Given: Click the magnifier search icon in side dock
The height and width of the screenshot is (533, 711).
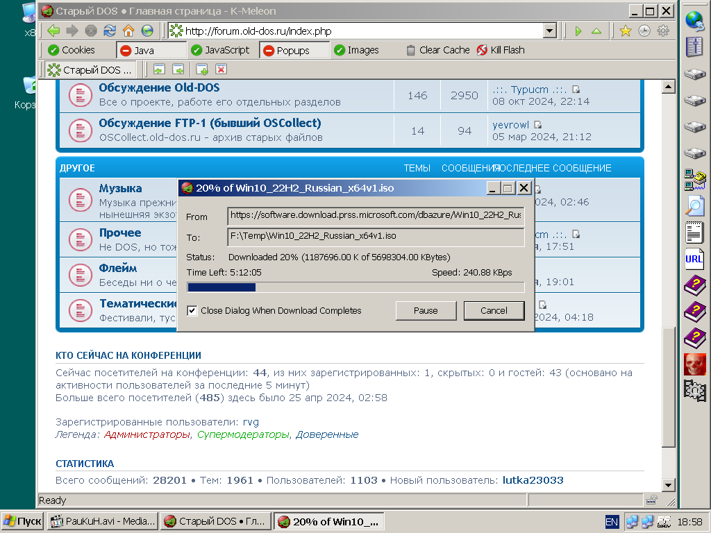Looking at the screenshot, I should click(694, 205).
